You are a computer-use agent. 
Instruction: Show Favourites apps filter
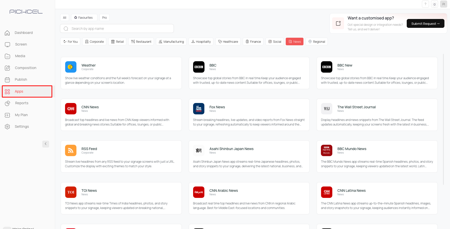tap(84, 17)
